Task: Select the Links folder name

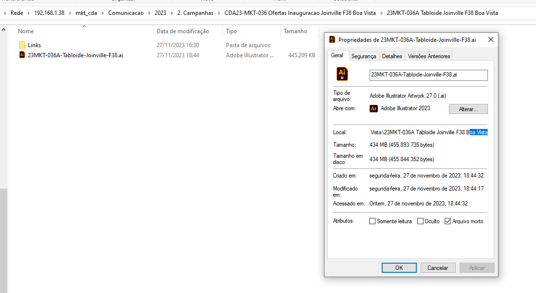Action: click(34, 45)
